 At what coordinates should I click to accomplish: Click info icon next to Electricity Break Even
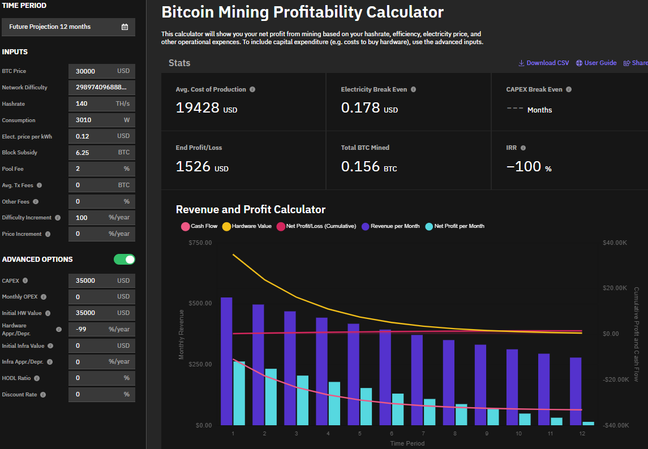pos(413,89)
